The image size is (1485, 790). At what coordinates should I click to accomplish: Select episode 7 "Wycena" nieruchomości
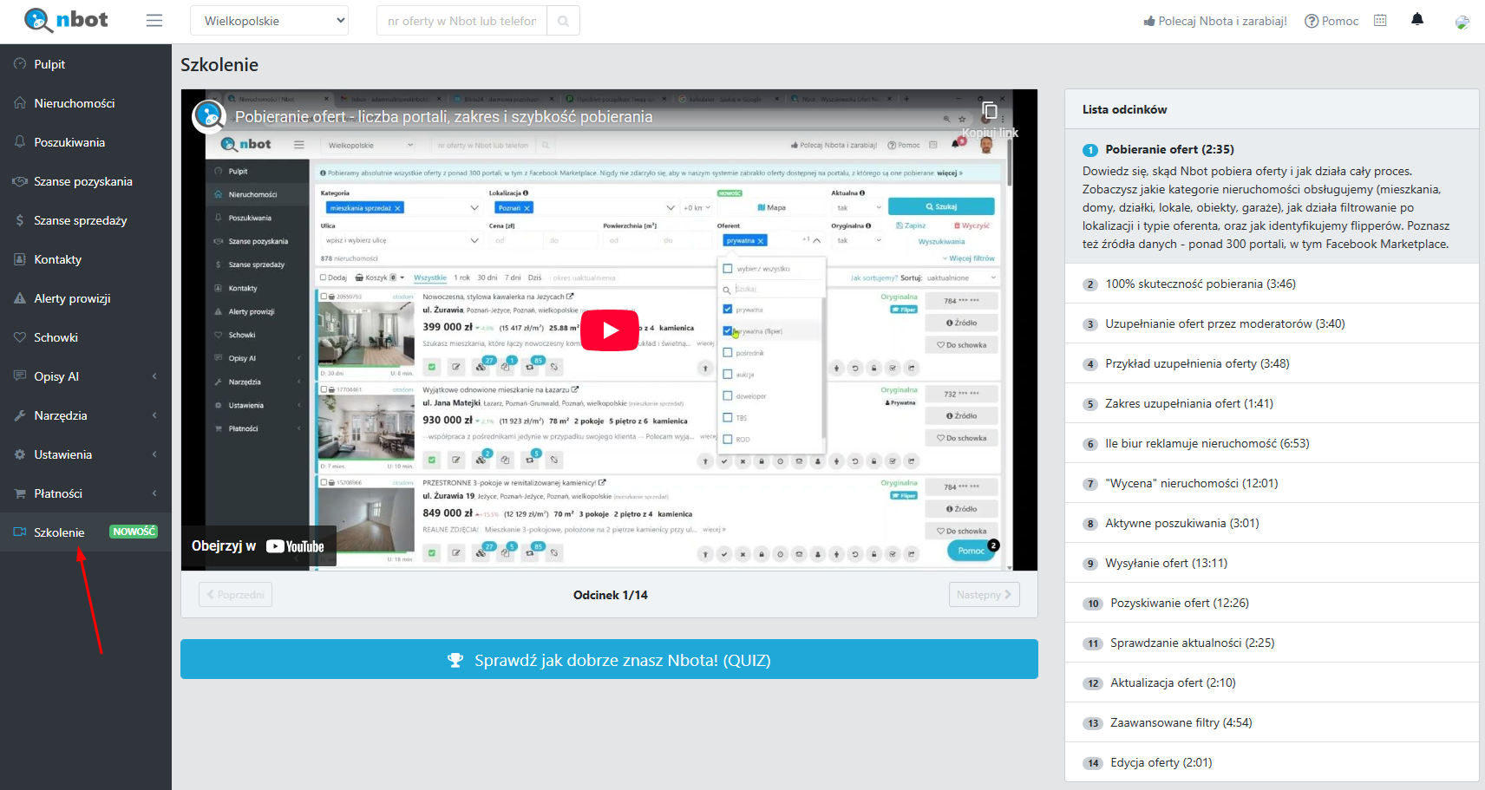coord(1191,483)
